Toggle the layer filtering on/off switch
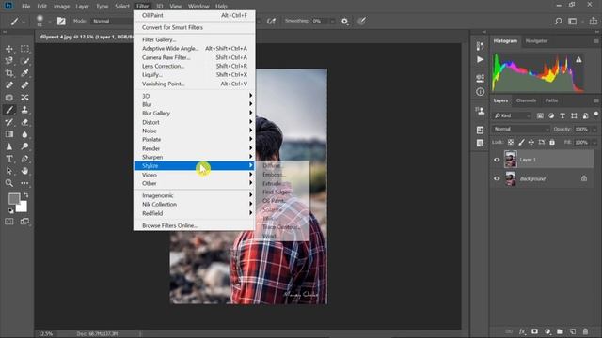Screen dimensions: 602x338 (x=596, y=115)
